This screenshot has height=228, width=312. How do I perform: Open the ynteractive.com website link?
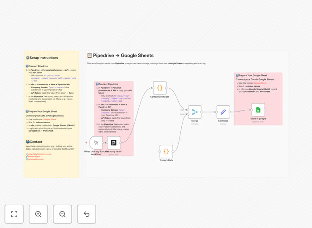coord(36,159)
